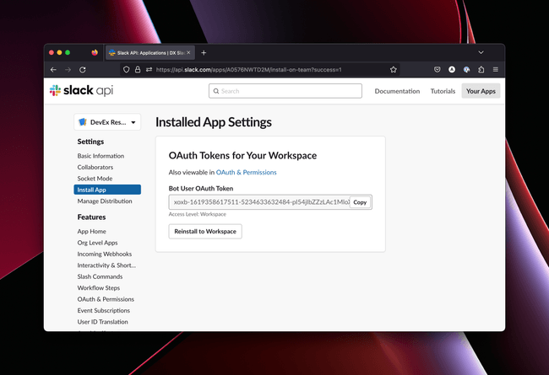Click the Features sidebar heading
Image resolution: width=549 pixels, height=375 pixels.
pyautogui.click(x=91, y=217)
